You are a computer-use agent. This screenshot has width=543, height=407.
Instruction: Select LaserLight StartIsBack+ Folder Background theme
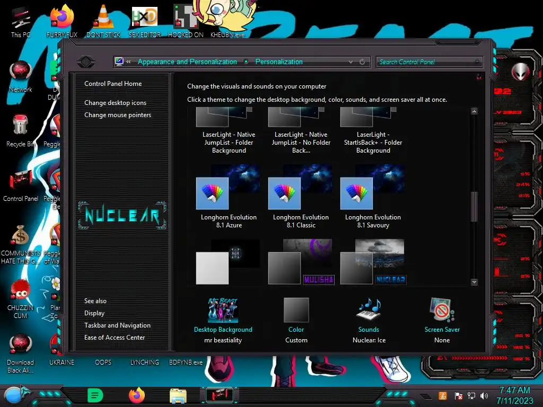[373, 131]
